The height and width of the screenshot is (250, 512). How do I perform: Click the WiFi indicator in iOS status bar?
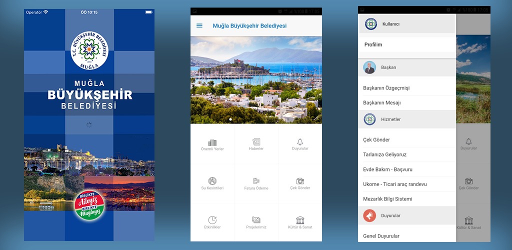tap(45, 12)
